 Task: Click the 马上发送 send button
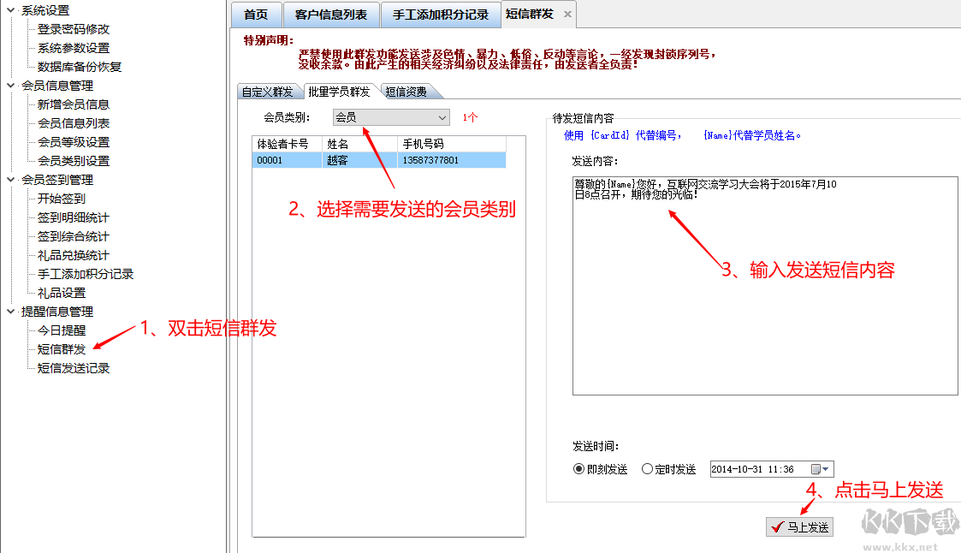pyautogui.click(x=799, y=526)
